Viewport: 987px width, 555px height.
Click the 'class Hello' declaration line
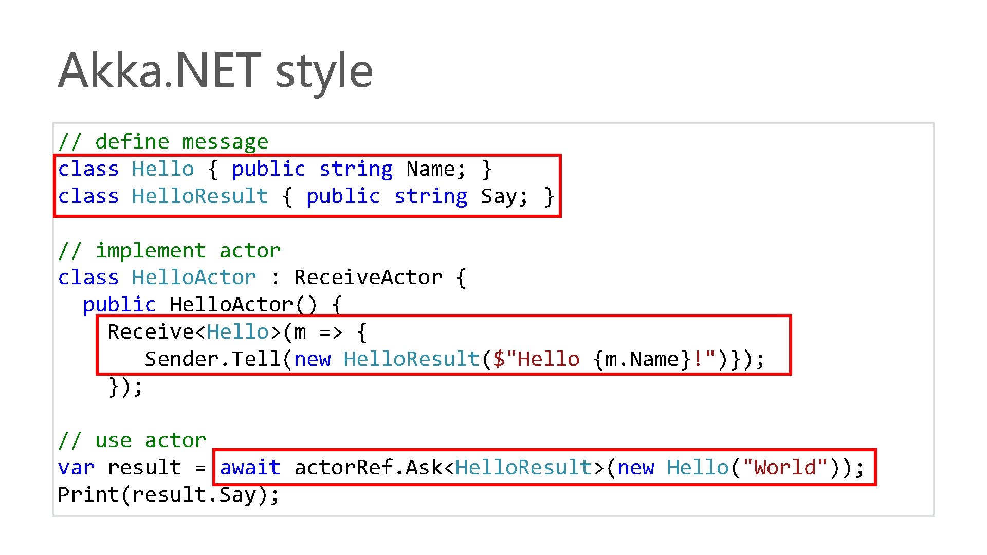126,169
